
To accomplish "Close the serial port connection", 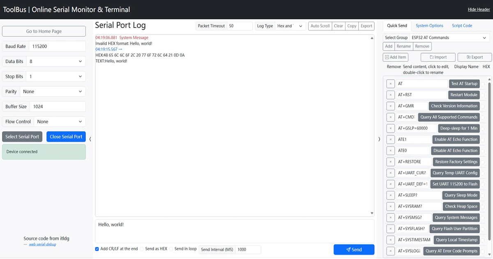I will [x=66, y=136].
